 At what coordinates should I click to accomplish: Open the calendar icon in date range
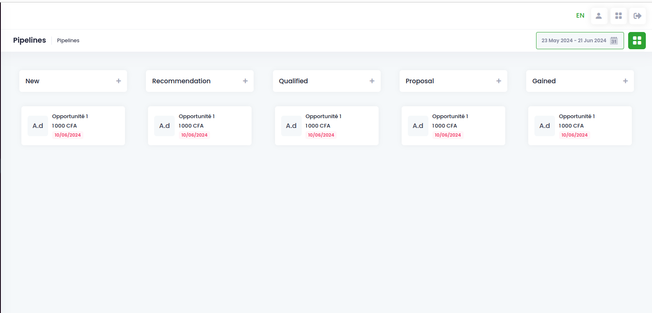point(614,41)
